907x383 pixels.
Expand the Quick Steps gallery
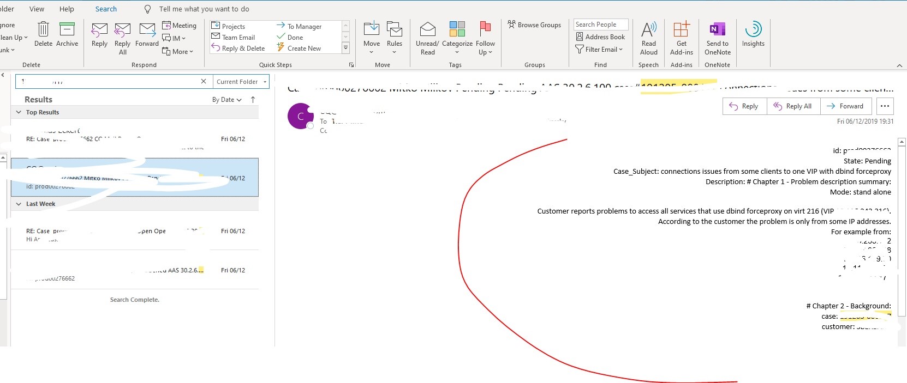pyautogui.click(x=345, y=48)
